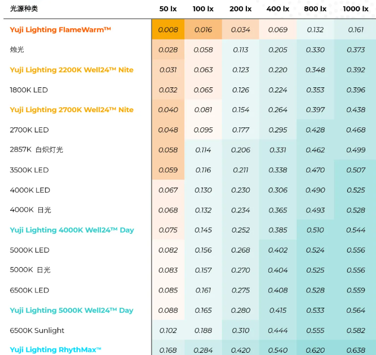Select the 0.444 cell
The width and height of the screenshot is (376, 355).
[278, 331]
